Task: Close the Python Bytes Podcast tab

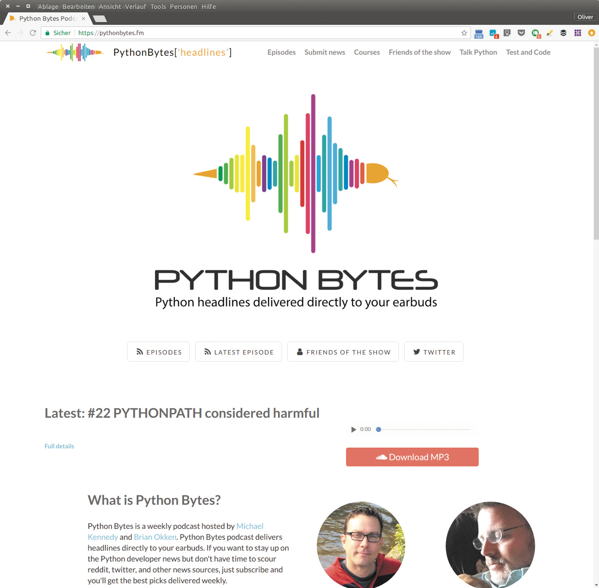Action: pyautogui.click(x=83, y=18)
